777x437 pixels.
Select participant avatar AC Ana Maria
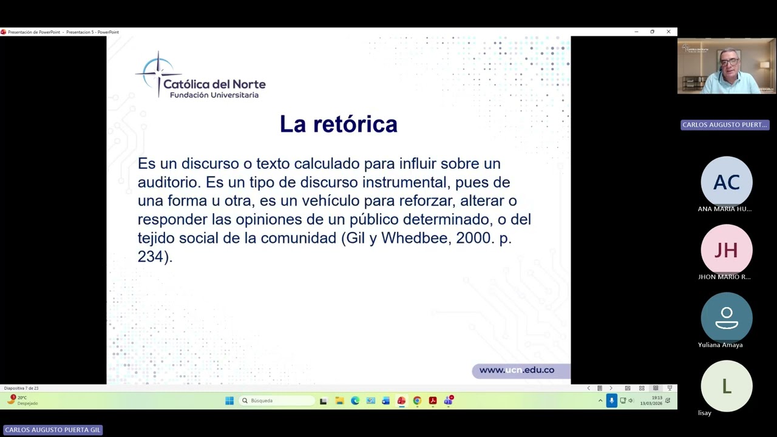click(727, 181)
